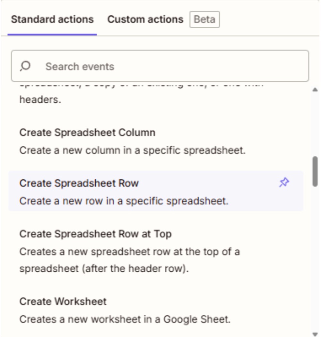Click the "after the header row" description
The image size is (321, 337).
pyautogui.click(x=104, y=269)
